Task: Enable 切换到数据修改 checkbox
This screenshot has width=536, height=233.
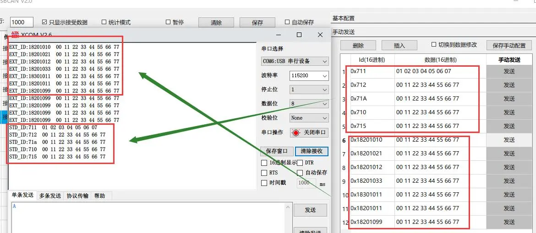Action: (x=434, y=45)
